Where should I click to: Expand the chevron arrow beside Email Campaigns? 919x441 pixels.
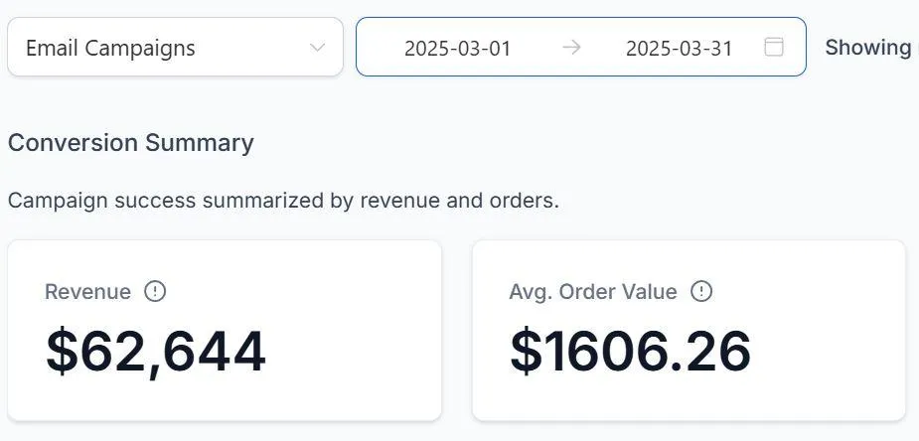pos(317,48)
